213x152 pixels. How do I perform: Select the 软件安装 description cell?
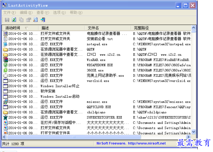[48, 91]
